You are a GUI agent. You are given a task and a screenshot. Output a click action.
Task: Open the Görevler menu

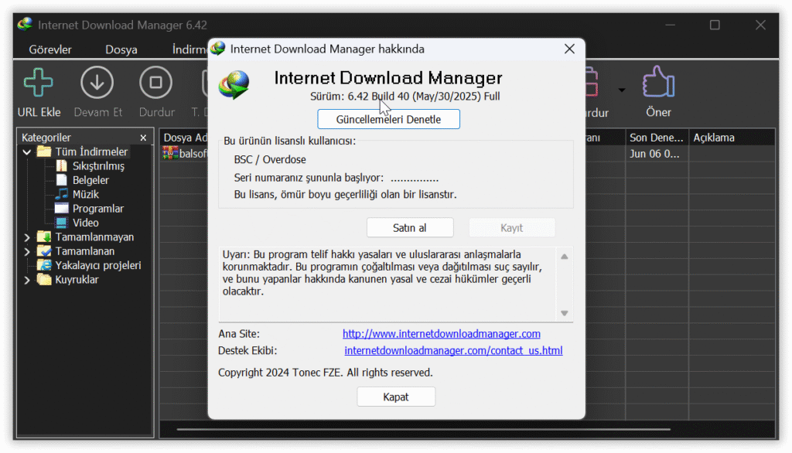pyautogui.click(x=50, y=49)
